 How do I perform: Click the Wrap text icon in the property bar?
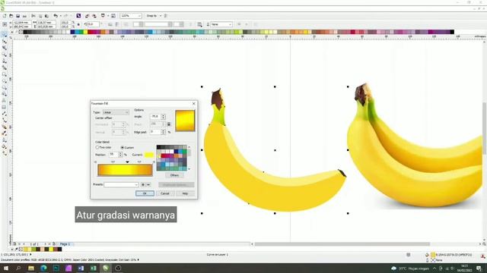pyautogui.click(x=199, y=24)
